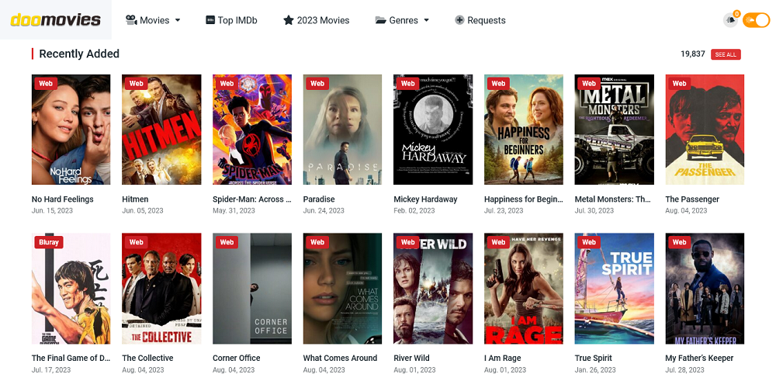Open the True Spirit poster
This screenshot has width=776, height=388.
[614, 289]
